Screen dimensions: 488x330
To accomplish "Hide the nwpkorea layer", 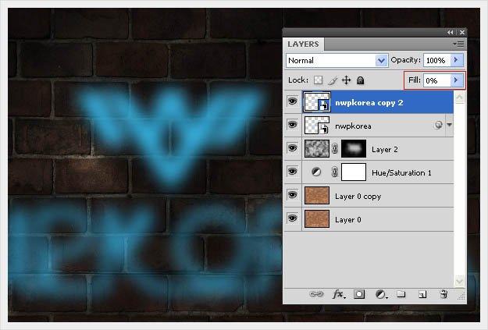I will pyautogui.click(x=292, y=125).
